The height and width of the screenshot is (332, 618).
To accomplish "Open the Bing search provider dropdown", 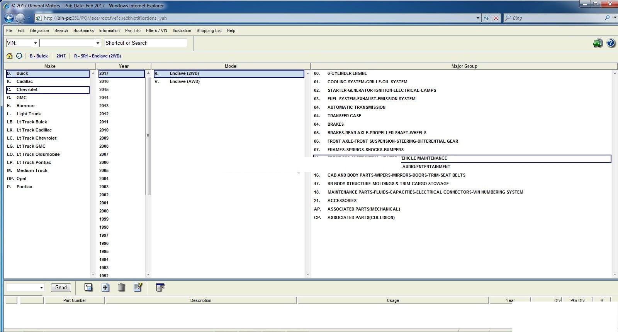I will click(615, 18).
